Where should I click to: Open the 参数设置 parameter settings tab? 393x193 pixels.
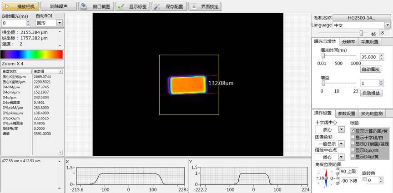click(346, 113)
